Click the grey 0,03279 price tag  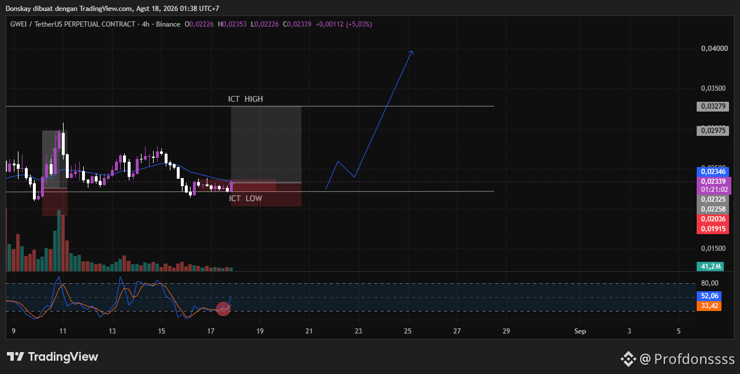714,106
